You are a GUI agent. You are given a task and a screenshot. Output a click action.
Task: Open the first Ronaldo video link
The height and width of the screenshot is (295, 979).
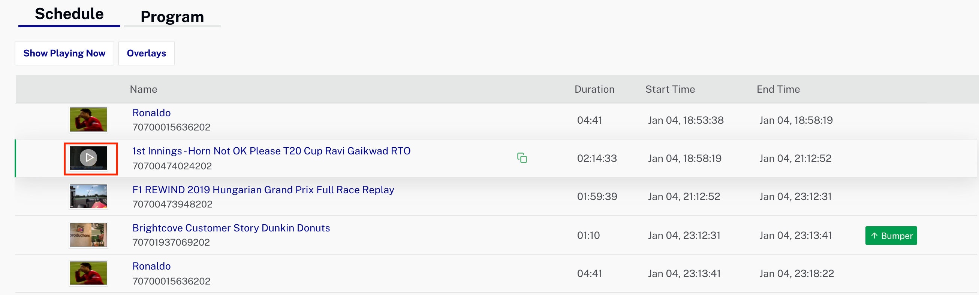151,113
